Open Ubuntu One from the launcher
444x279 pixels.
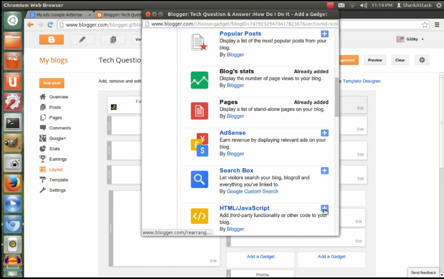pos(13,82)
